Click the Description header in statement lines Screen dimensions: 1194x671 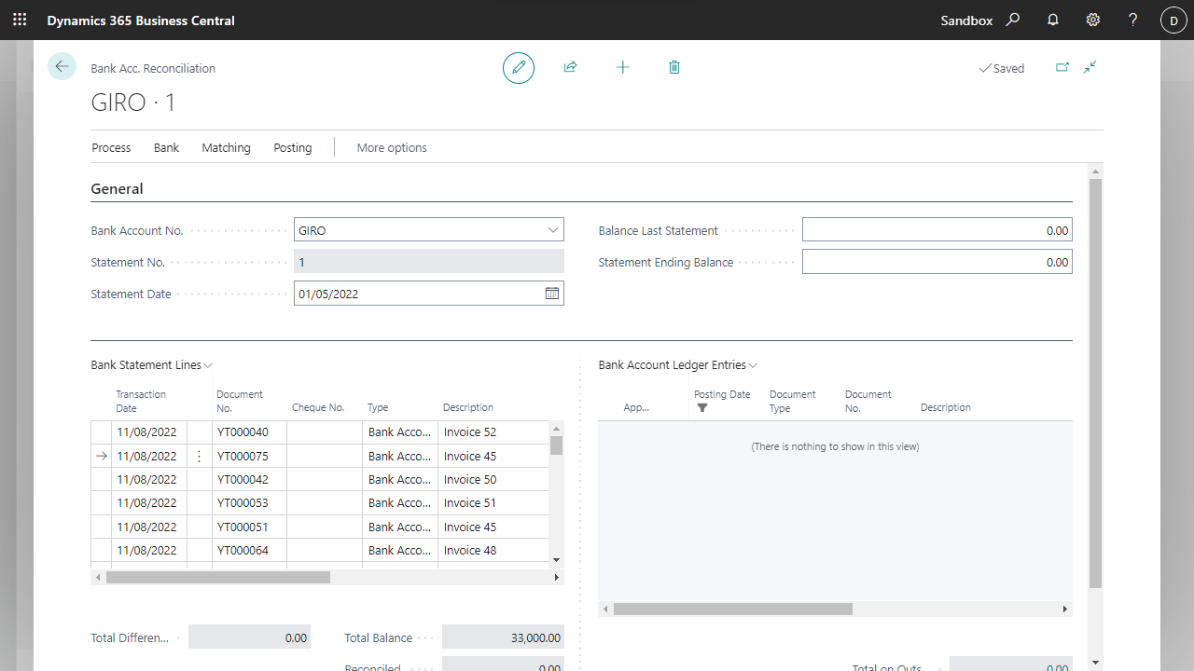click(x=468, y=407)
